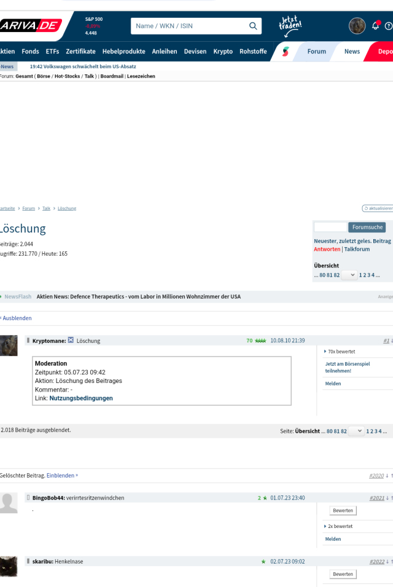Switch to the Forum tab
The width and height of the screenshot is (393, 587).
(316, 51)
